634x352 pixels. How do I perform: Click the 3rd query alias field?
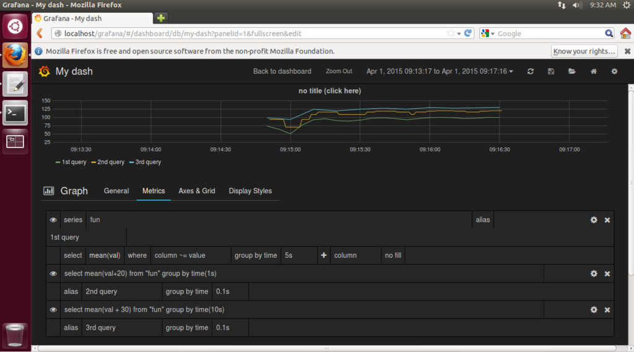point(121,327)
